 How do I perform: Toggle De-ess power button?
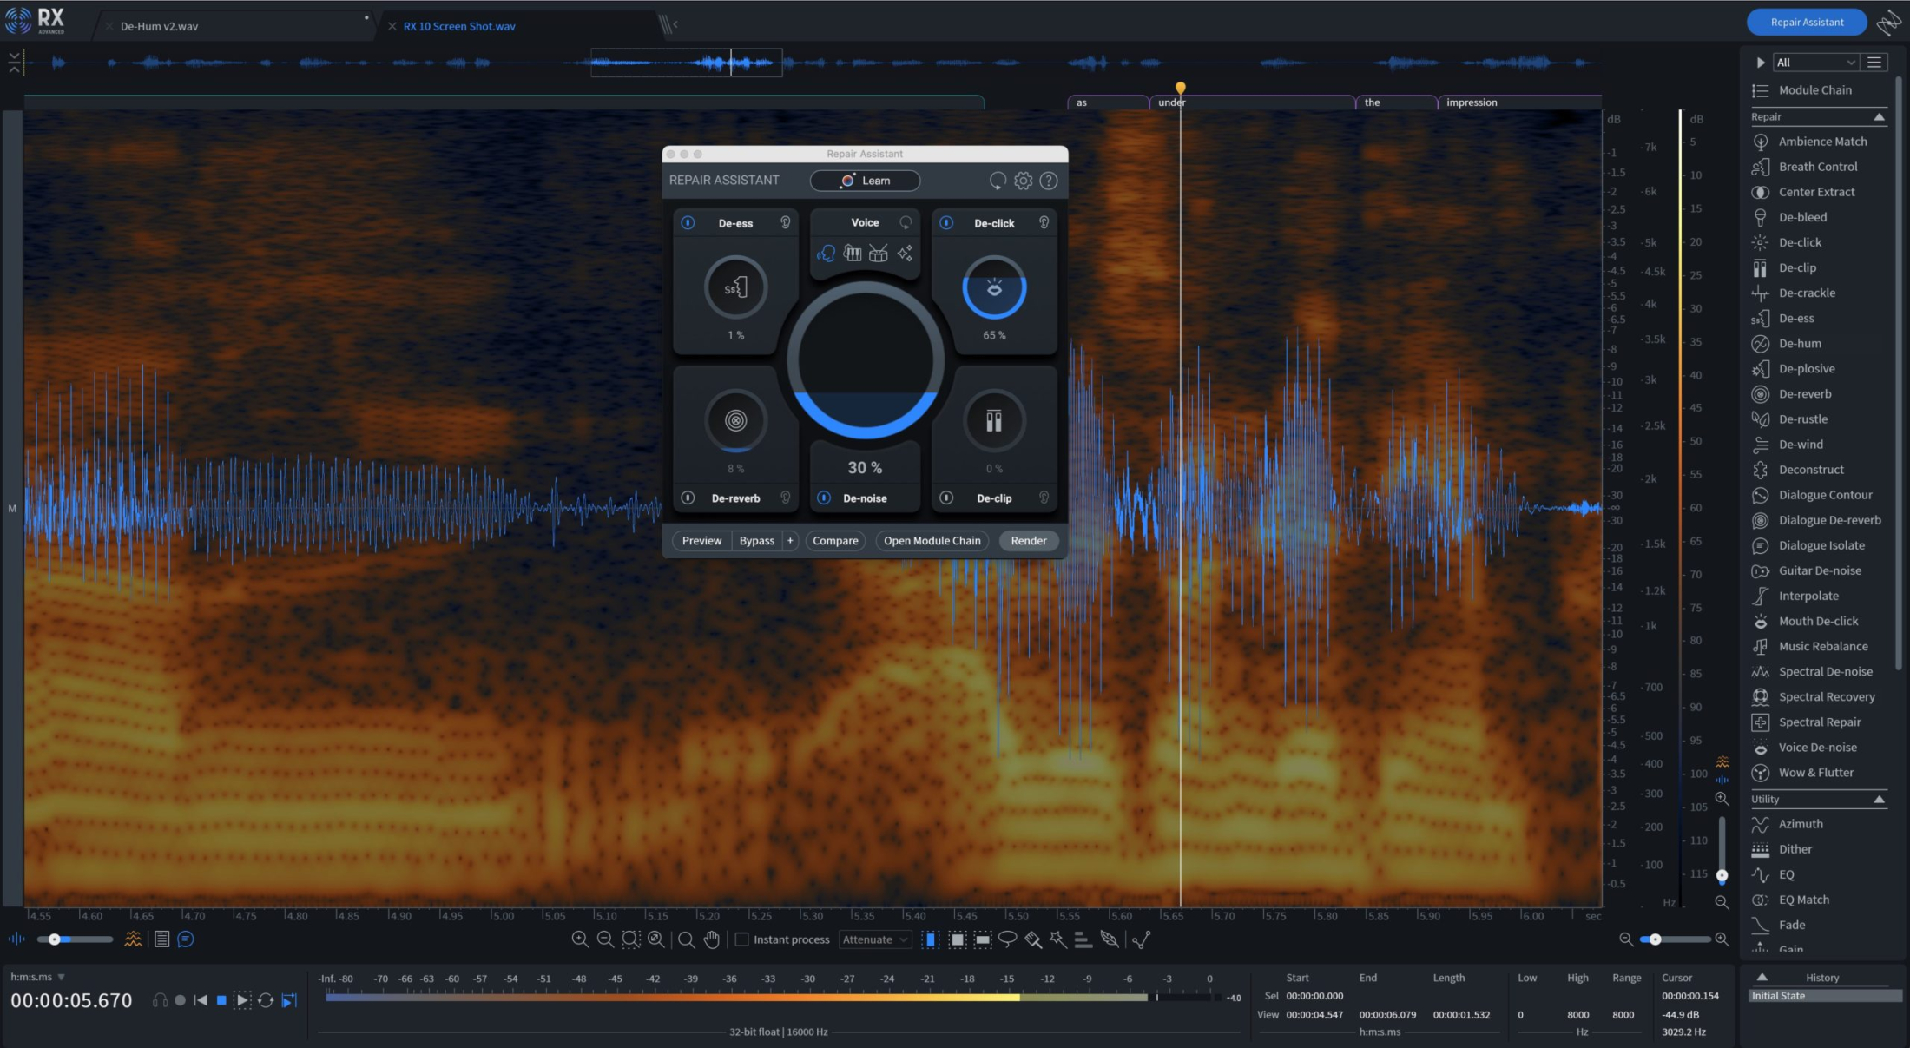click(688, 223)
